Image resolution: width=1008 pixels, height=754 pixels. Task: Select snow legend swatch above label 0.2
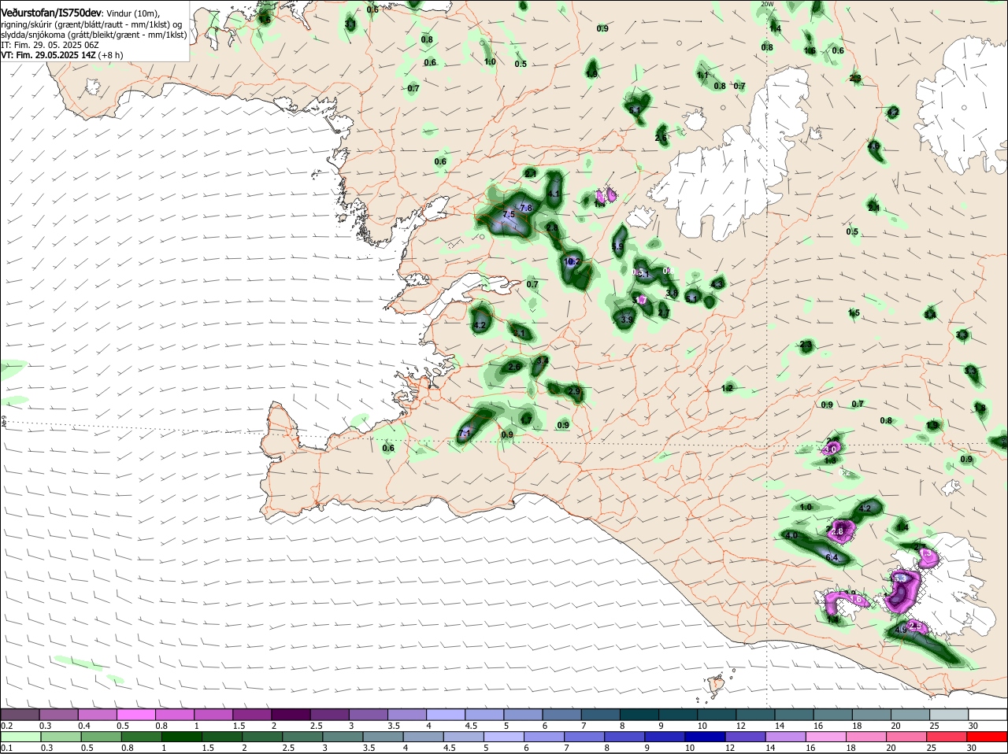tap(20, 714)
